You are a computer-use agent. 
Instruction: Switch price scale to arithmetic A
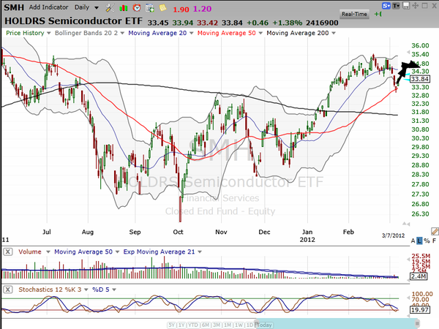pyautogui.click(x=413, y=241)
